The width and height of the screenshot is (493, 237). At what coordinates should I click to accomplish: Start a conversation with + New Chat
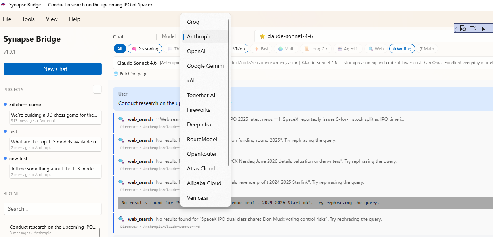click(53, 69)
